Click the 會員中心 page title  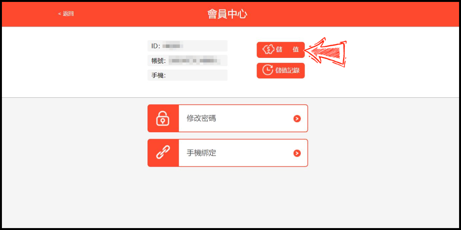tap(227, 14)
